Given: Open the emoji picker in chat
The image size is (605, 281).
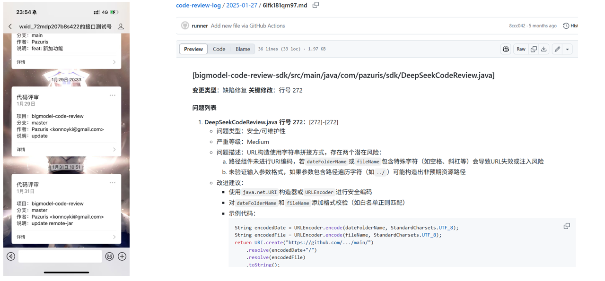Looking at the screenshot, I should (109, 256).
